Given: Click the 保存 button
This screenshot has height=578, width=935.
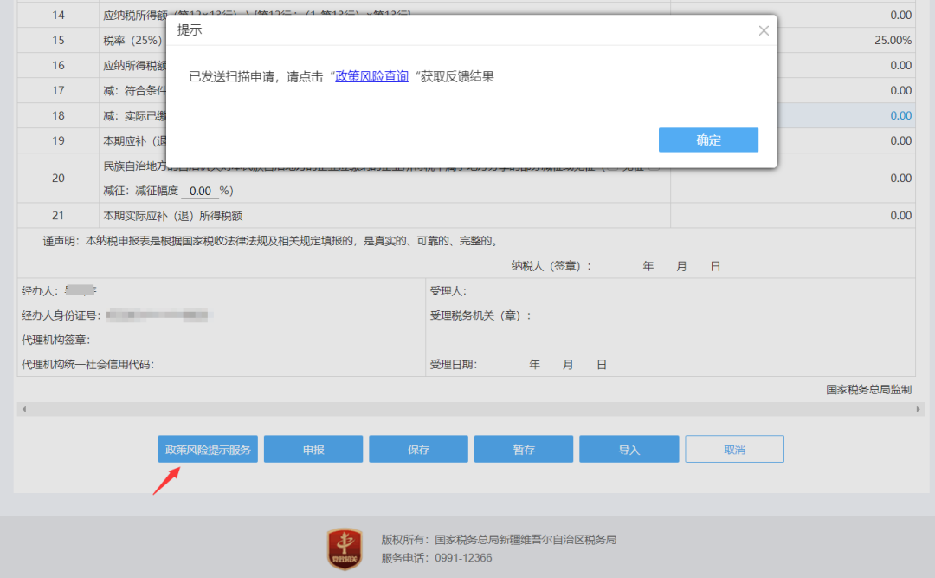Looking at the screenshot, I should tap(418, 449).
